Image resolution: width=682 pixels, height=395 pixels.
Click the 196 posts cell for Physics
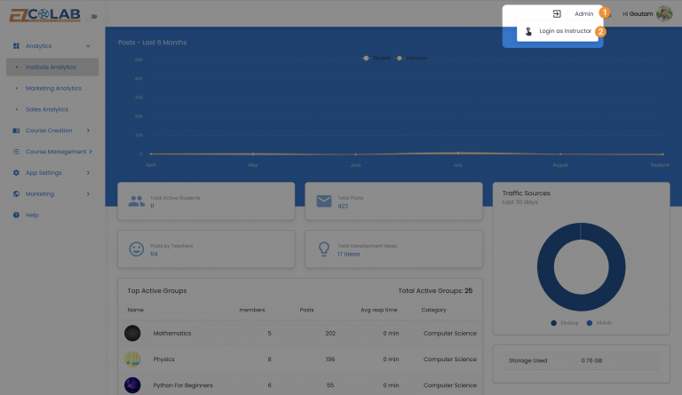click(x=330, y=359)
